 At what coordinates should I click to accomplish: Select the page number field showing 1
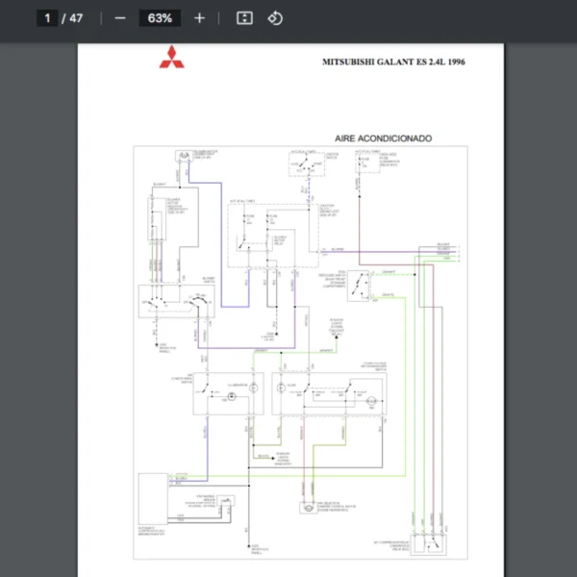[47, 18]
